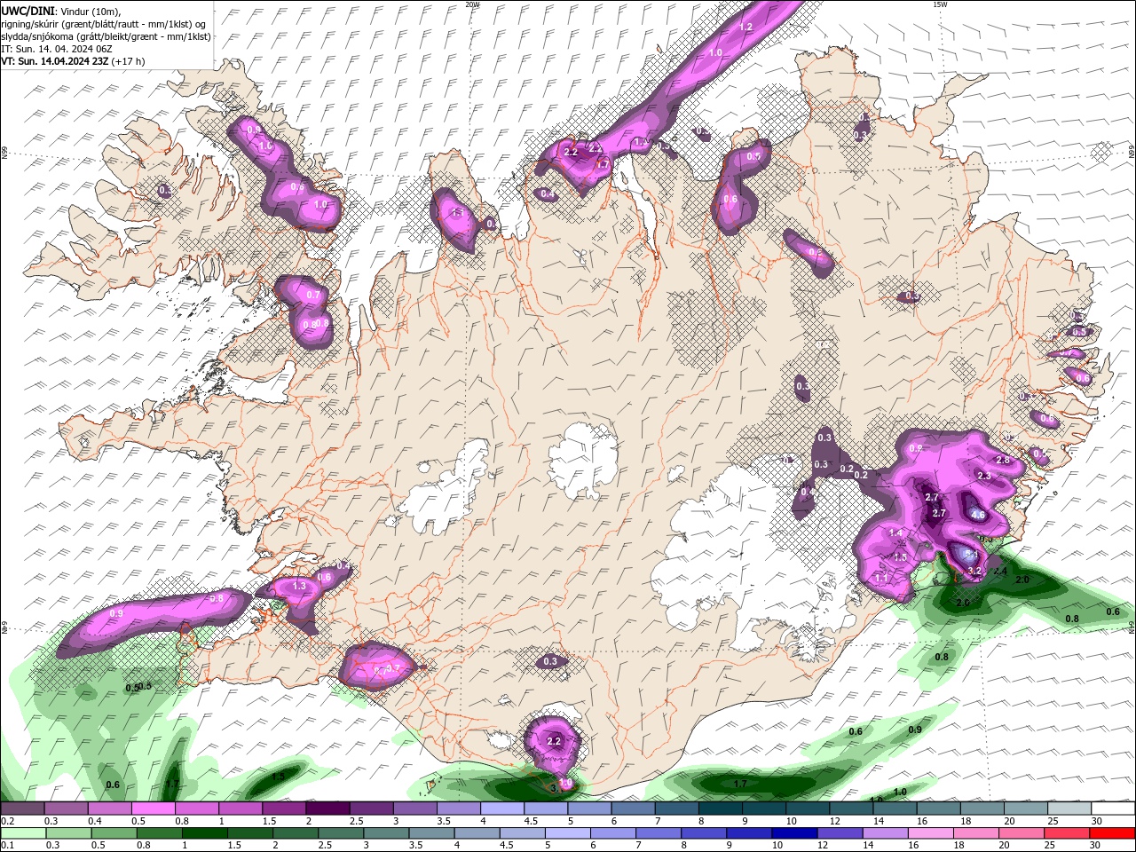Click the bright red final rain legend swatch
This screenshot has height=852, width=1136.
click(x=1113, y=833)
